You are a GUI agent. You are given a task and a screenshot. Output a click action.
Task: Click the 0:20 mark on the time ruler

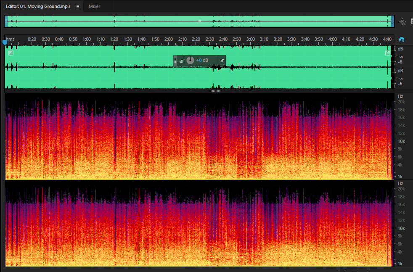[x=32, y=39]
